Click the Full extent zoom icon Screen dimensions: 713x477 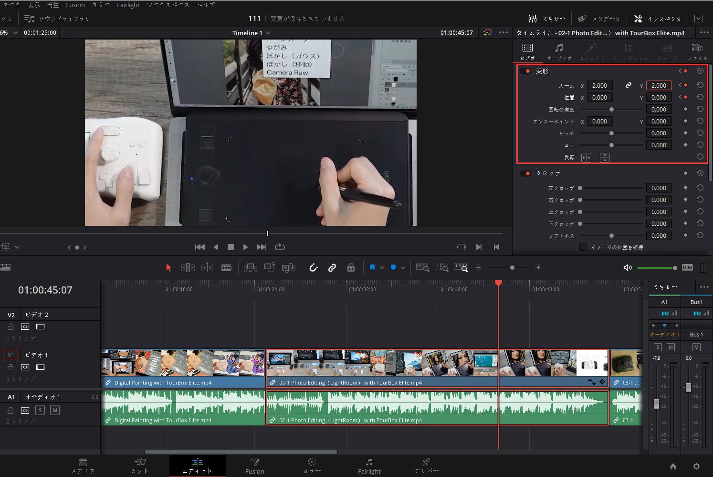click(422, 268)
